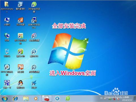Open the Windows Start menu orb
Image resolution: width=136 pixels, height=102 pixels.
(5, 99)
